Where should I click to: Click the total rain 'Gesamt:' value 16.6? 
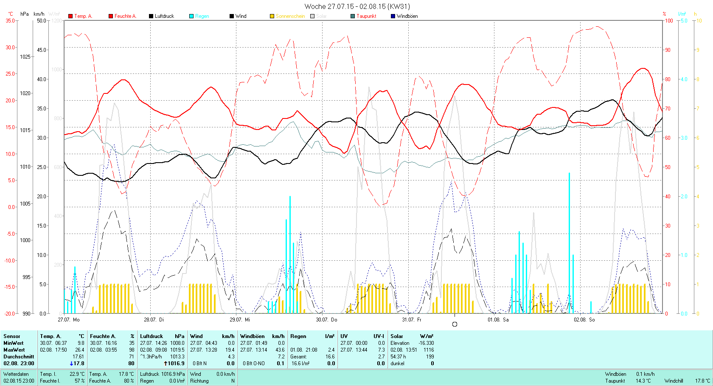(x=330, y=357)
